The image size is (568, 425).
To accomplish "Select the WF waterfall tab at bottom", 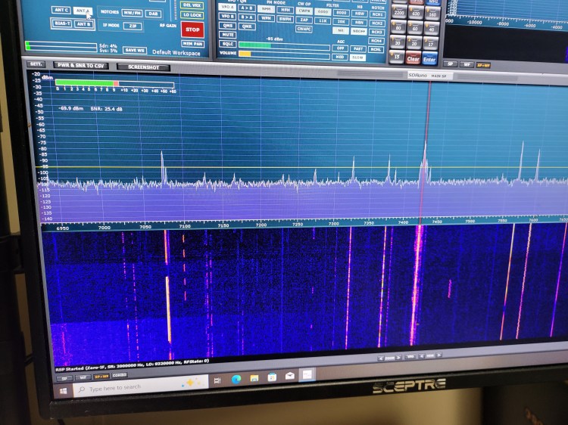I will (81, 376).
